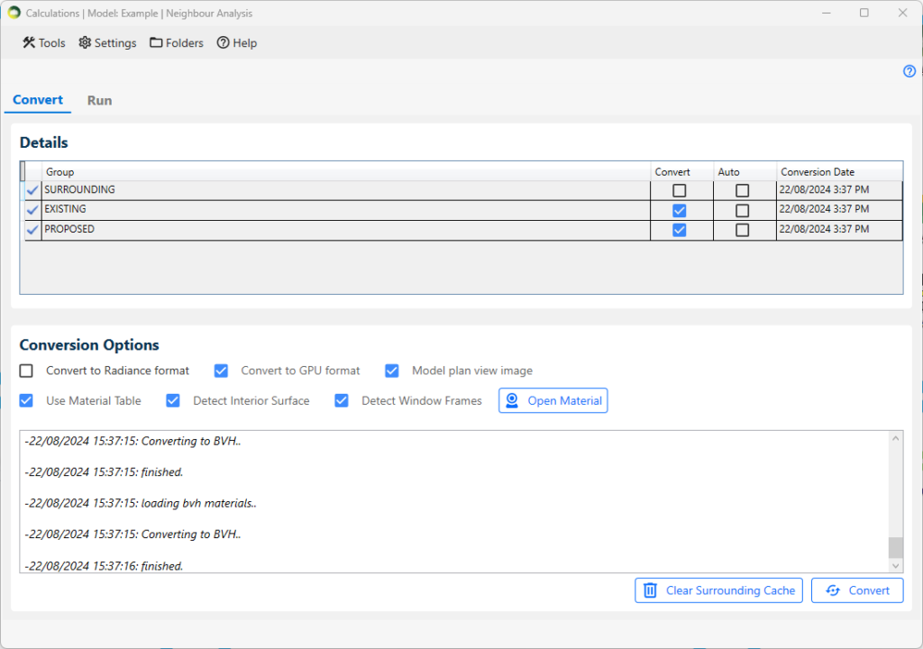923x649 pixels.
Task: Click conversion date of SURROUNDING row
Action: point(839,190)
